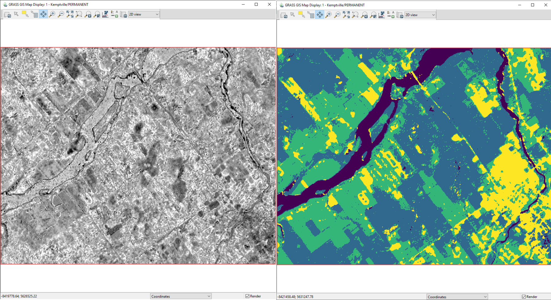551x300 pixels.
Task: Activate the Zoom out tool
Action: 61,14
